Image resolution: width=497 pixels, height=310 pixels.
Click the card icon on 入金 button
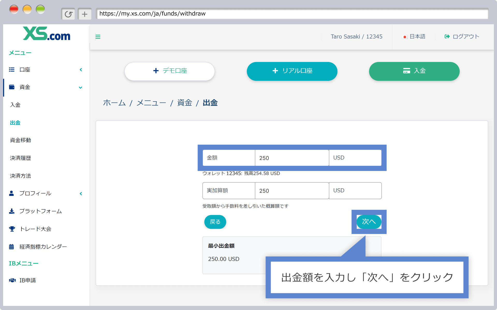pyautogui.click(x=406, y=71)
